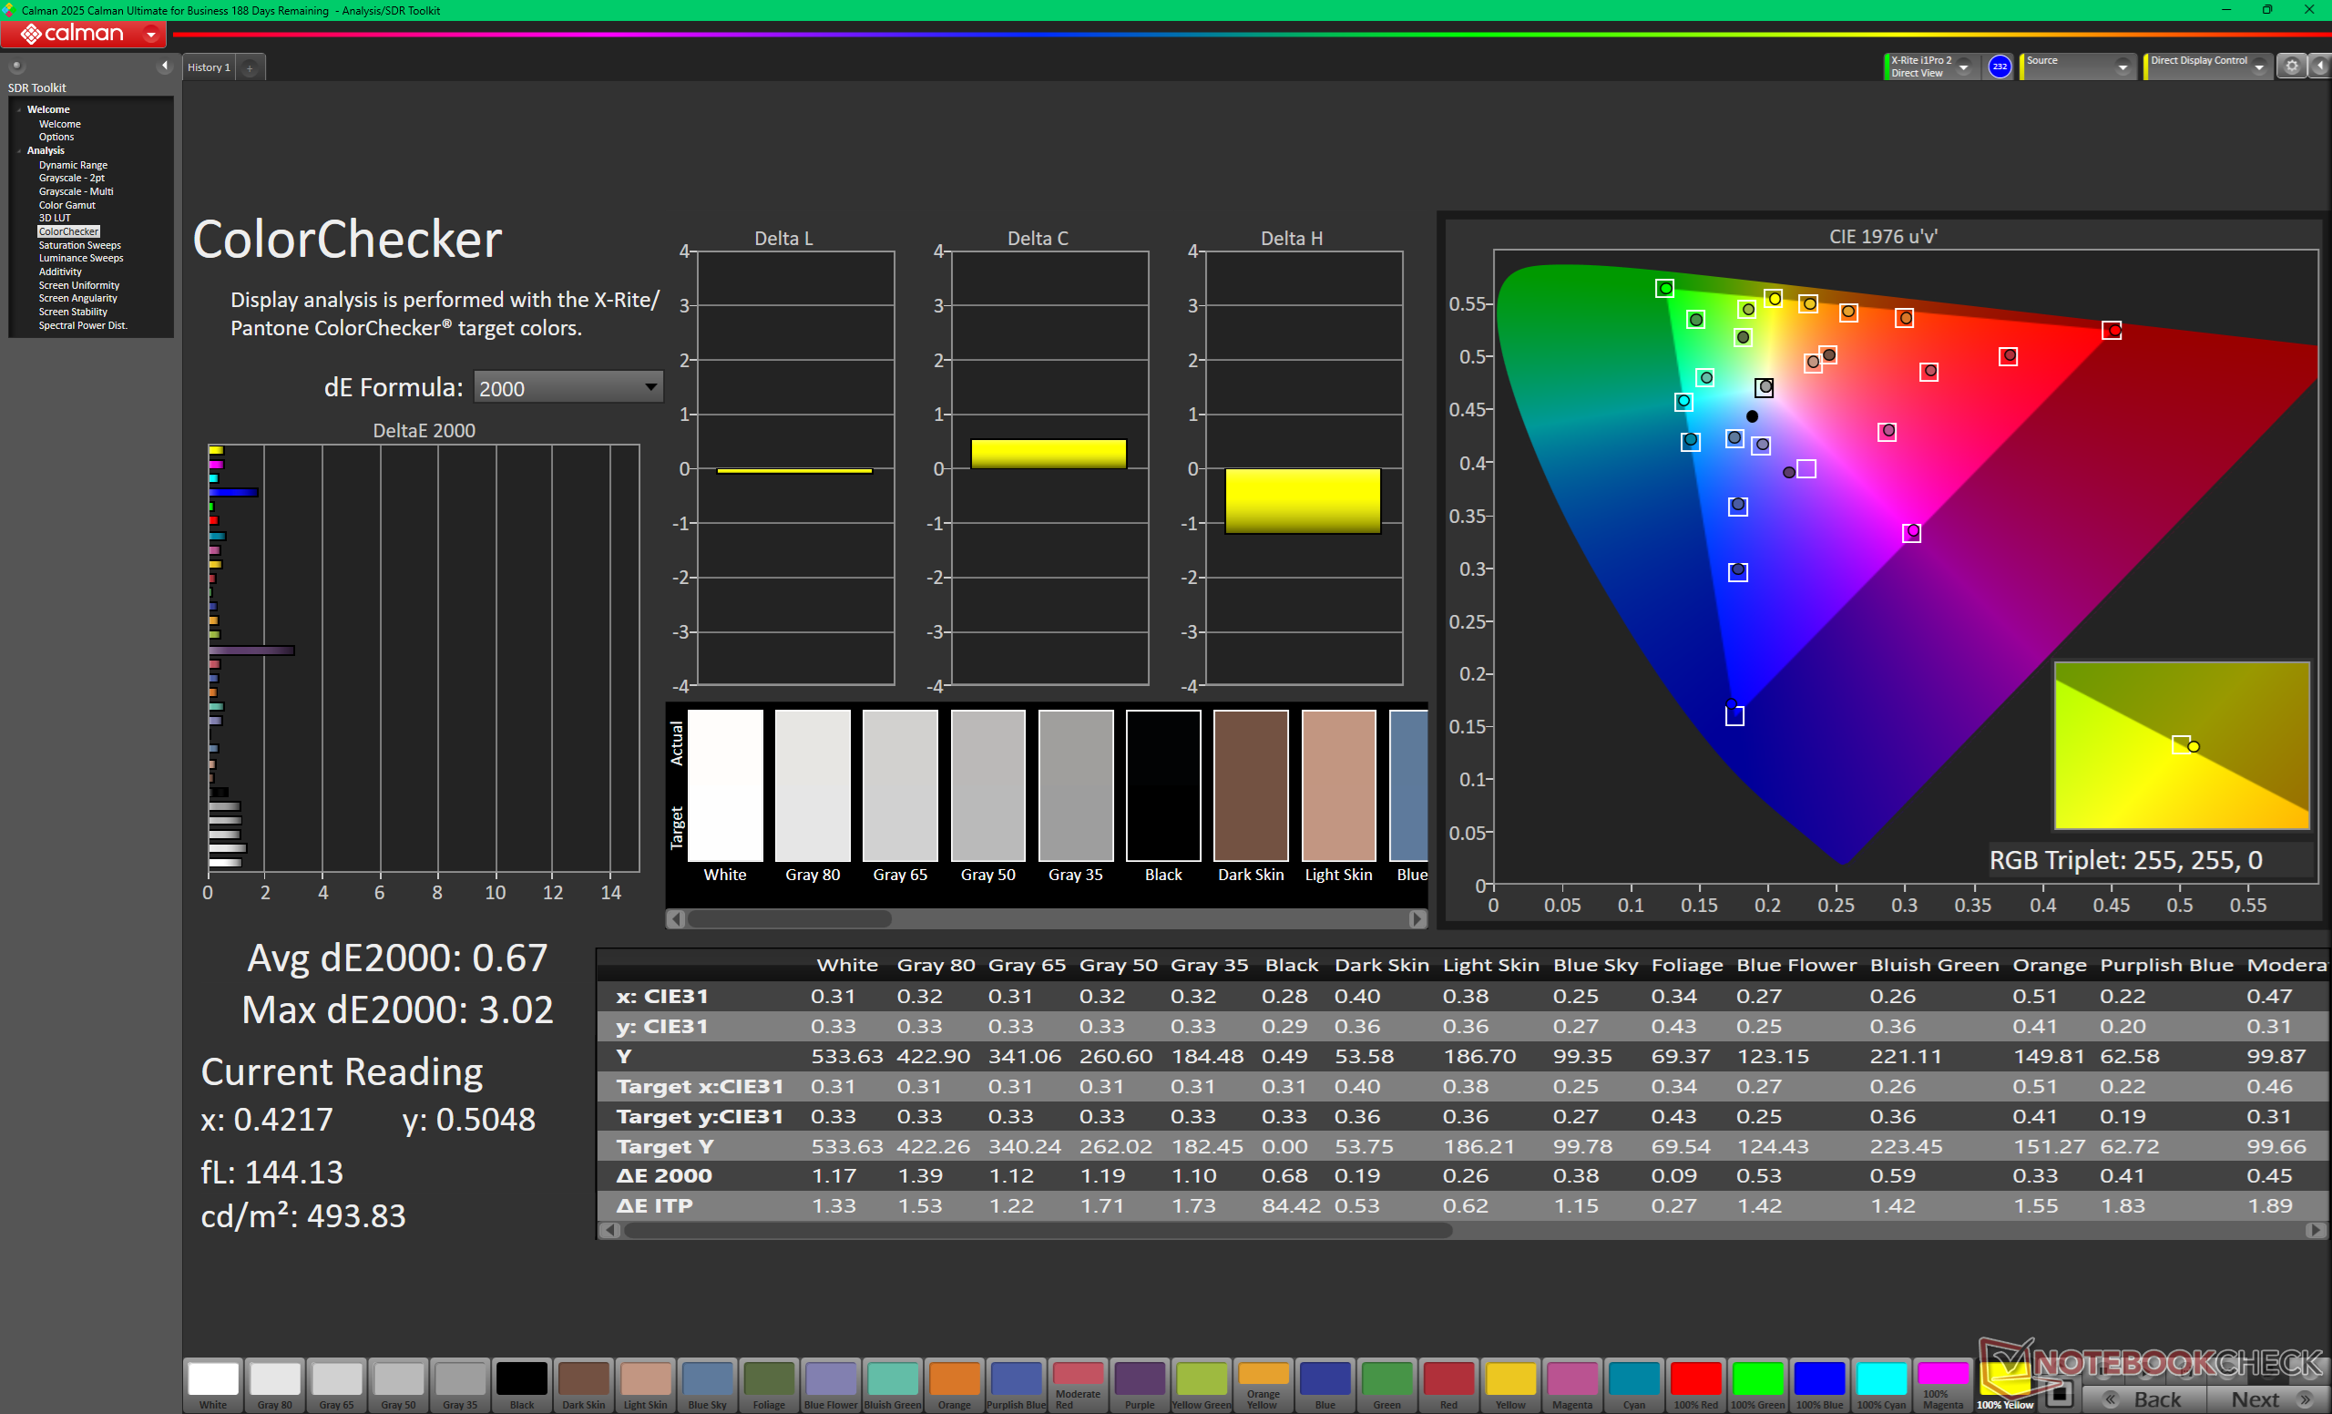Select the Gray 80 patch
The height and width of the screenshot is (1414, 2332).
point(274,1386)
